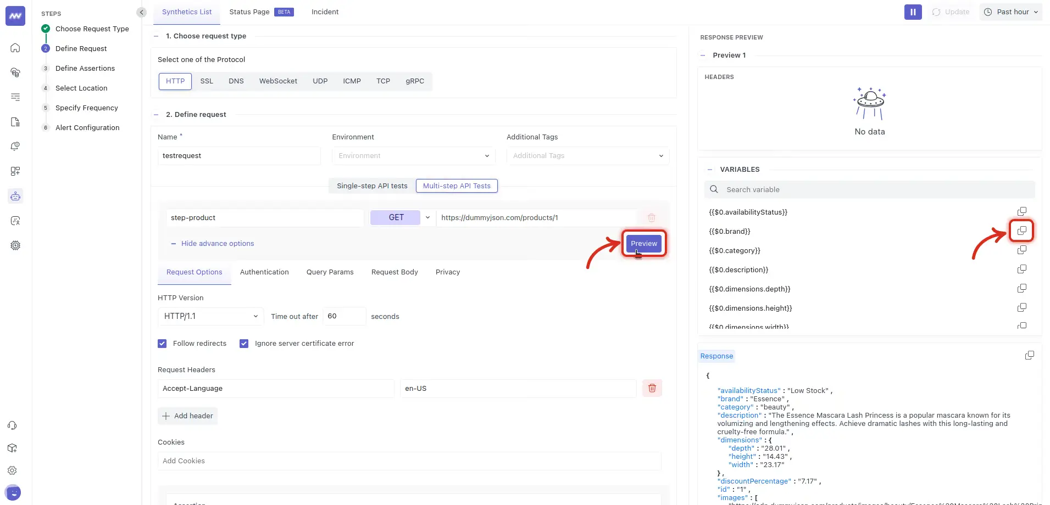Copy the {{$0.category}} variable
The image size is (1050, 505).
1022,250
